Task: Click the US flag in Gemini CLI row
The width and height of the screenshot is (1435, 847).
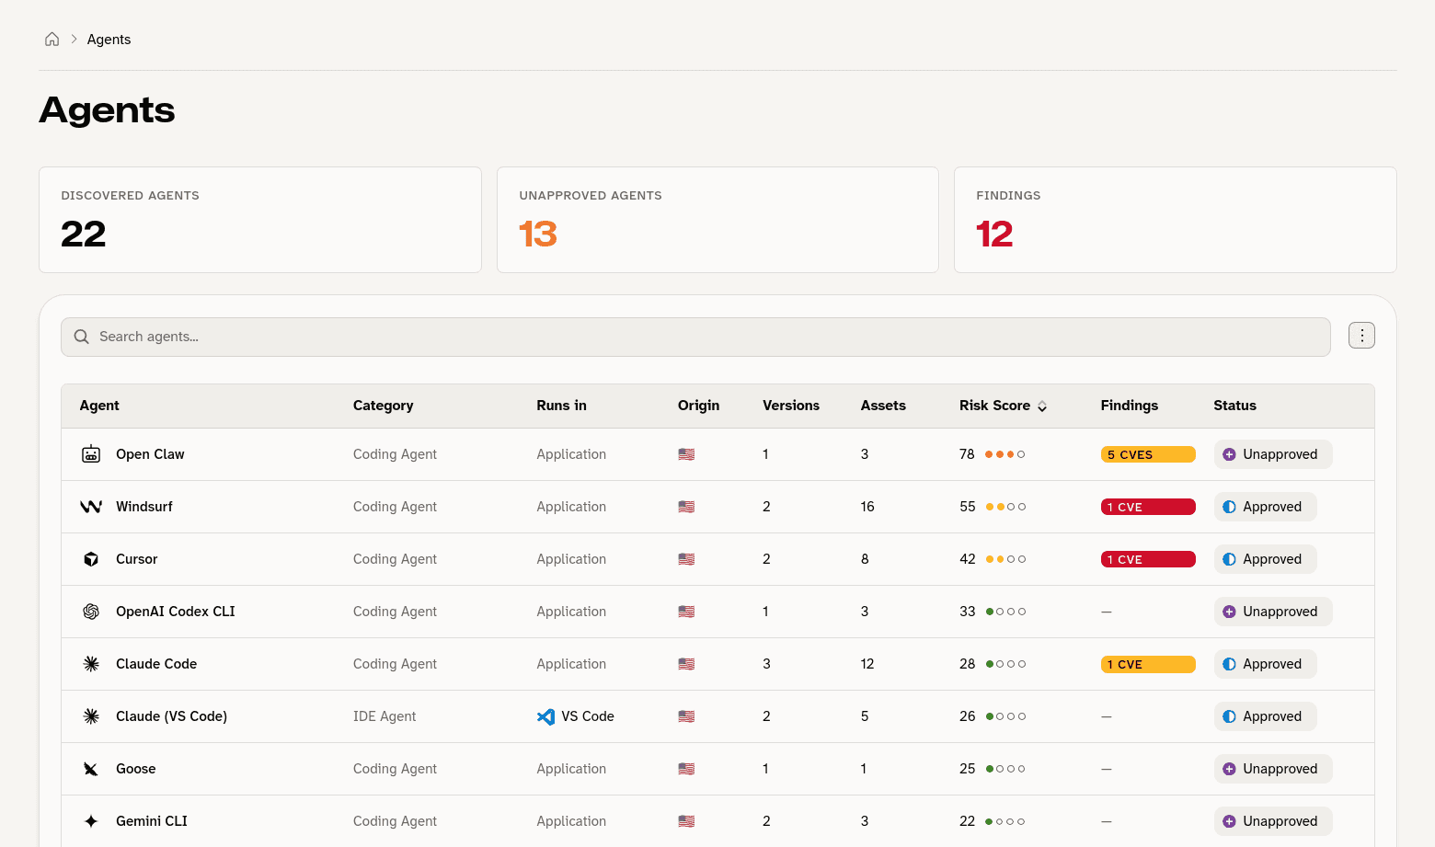Action: (x=686, y=821)
